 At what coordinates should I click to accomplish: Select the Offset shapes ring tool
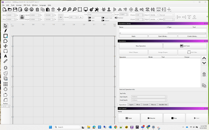click(5, 68)
